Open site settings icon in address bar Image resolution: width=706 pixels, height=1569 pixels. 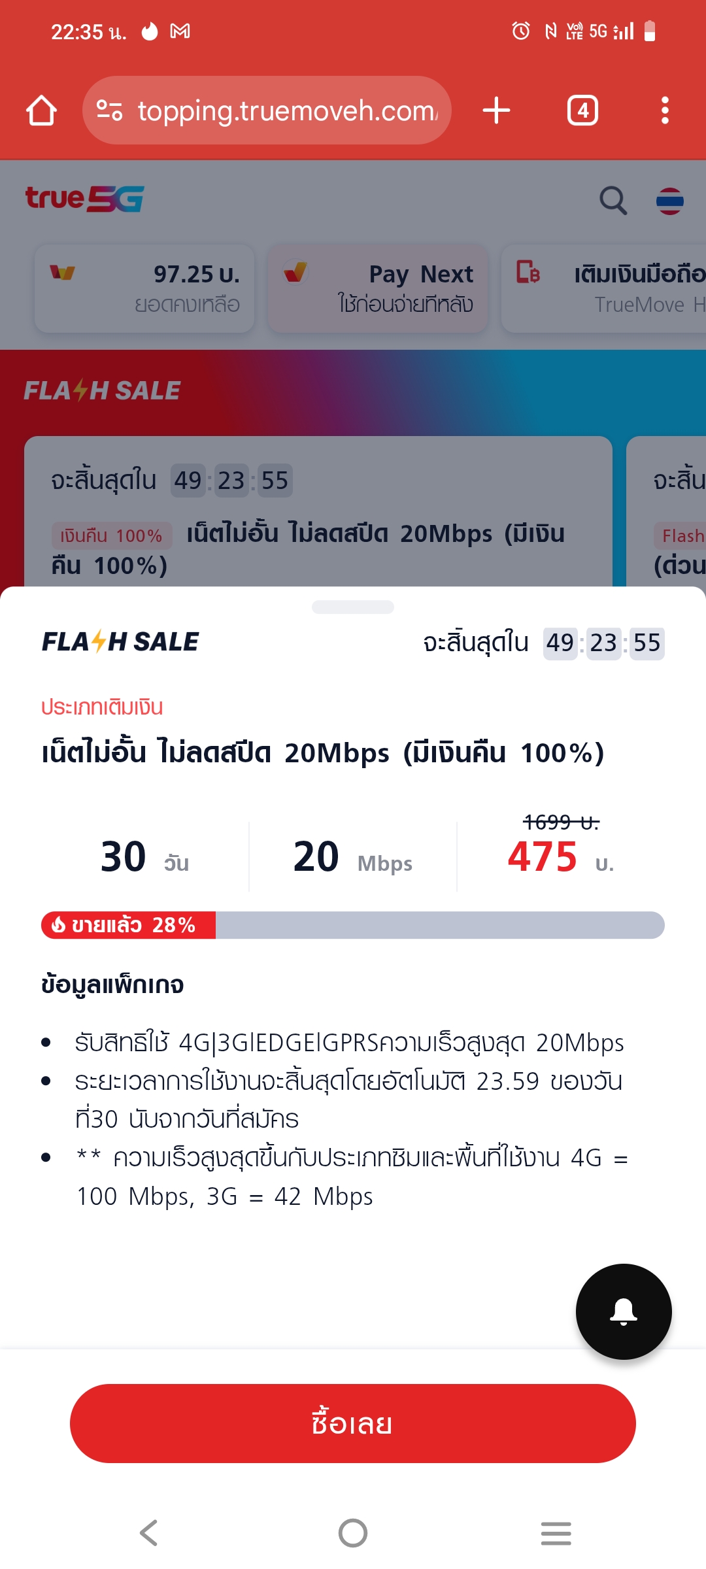[109, 110]
